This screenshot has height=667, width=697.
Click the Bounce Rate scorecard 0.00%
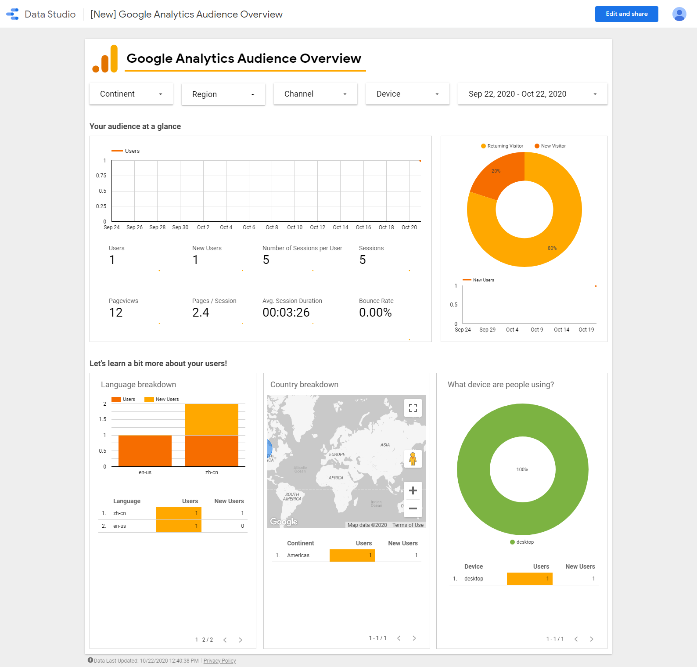tap(375, 313)
